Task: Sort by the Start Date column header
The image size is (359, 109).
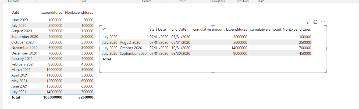Action: click(x=158, y=30)
